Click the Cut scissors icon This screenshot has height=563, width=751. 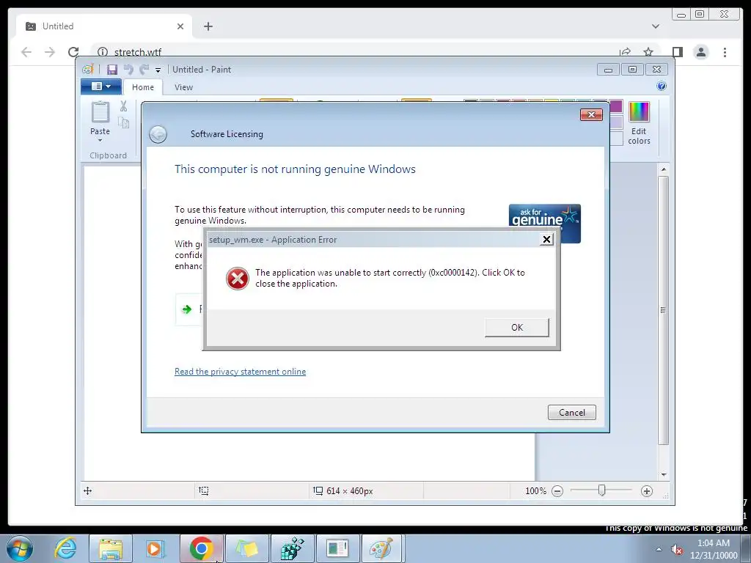123,106
